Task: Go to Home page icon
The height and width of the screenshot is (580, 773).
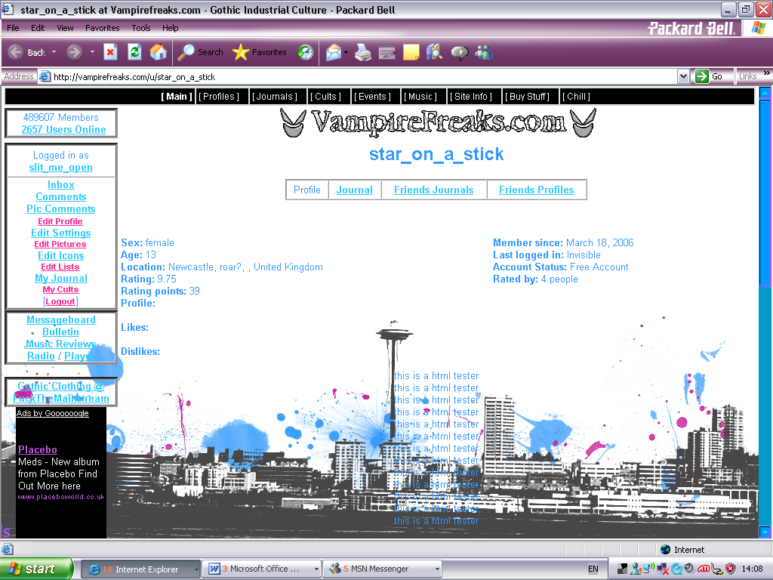Action: [x=159, y=52]
